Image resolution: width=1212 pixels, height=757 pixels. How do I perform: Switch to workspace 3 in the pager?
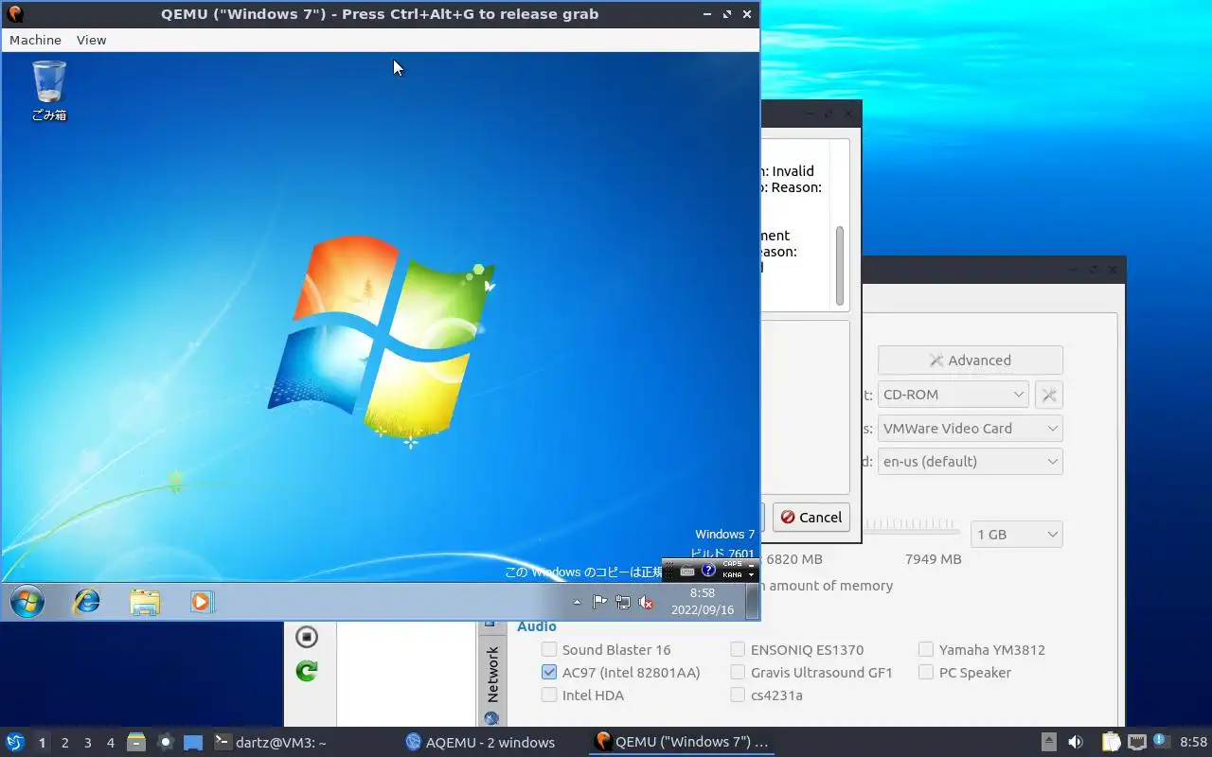pyautogui.click(x=87, y=743)
